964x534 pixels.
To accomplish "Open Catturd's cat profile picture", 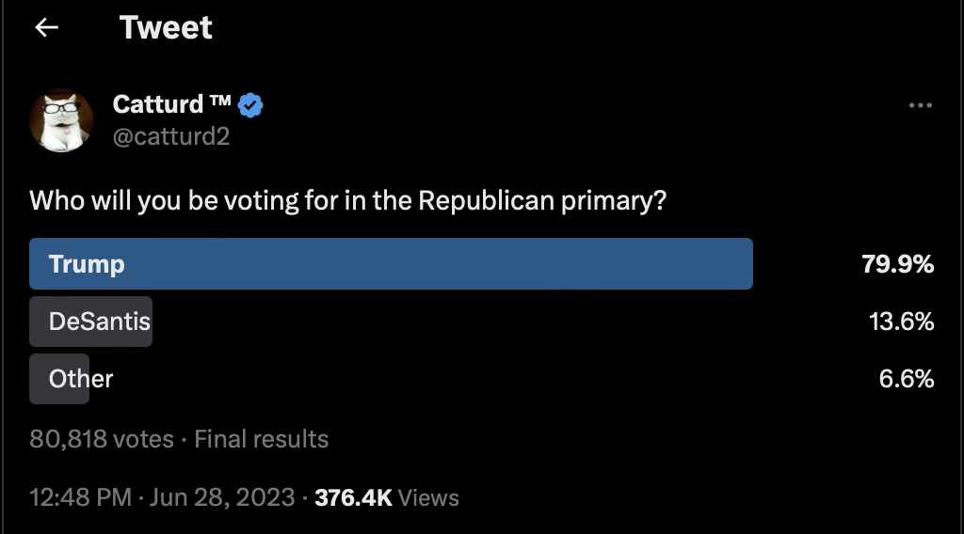I will coord(61,120).
